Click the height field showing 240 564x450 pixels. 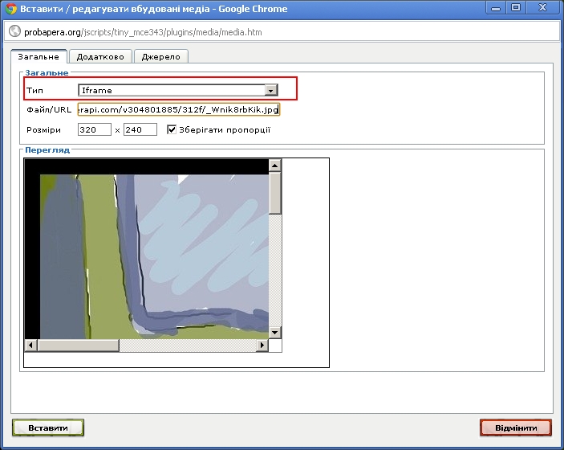point(140,129)
